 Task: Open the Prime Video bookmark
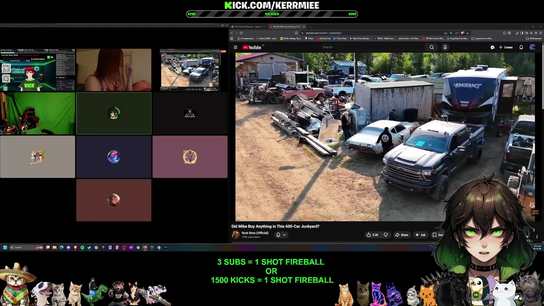pyautogui.click(x=339, y=38)
